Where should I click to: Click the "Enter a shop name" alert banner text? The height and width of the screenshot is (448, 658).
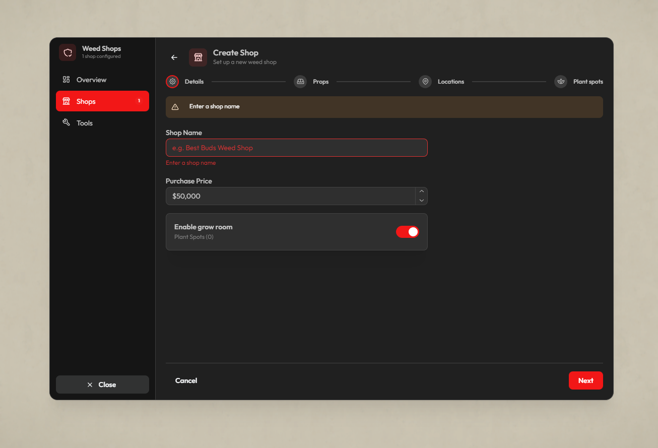[215, 107]
